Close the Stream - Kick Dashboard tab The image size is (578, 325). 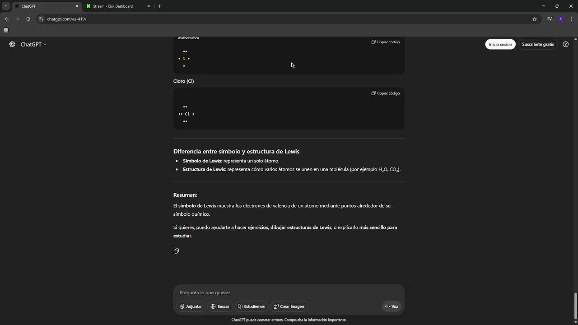tap(149, 6)
